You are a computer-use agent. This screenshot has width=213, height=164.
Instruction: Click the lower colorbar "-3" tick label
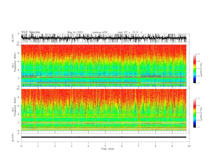(198, 98)
